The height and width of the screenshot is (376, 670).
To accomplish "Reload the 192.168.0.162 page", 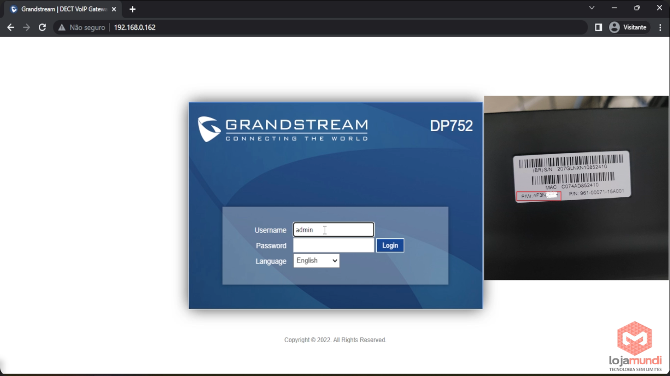I will [x=42, y=27].
